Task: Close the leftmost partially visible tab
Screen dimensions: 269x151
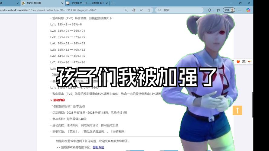Action: 18,3
